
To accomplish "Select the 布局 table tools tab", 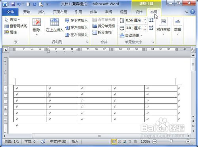I will click(154, 12).
